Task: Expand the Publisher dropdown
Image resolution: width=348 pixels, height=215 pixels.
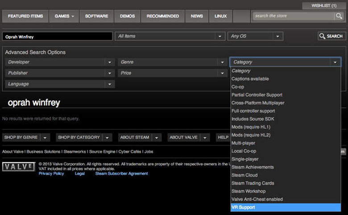Action: click(x=110, y=73)
